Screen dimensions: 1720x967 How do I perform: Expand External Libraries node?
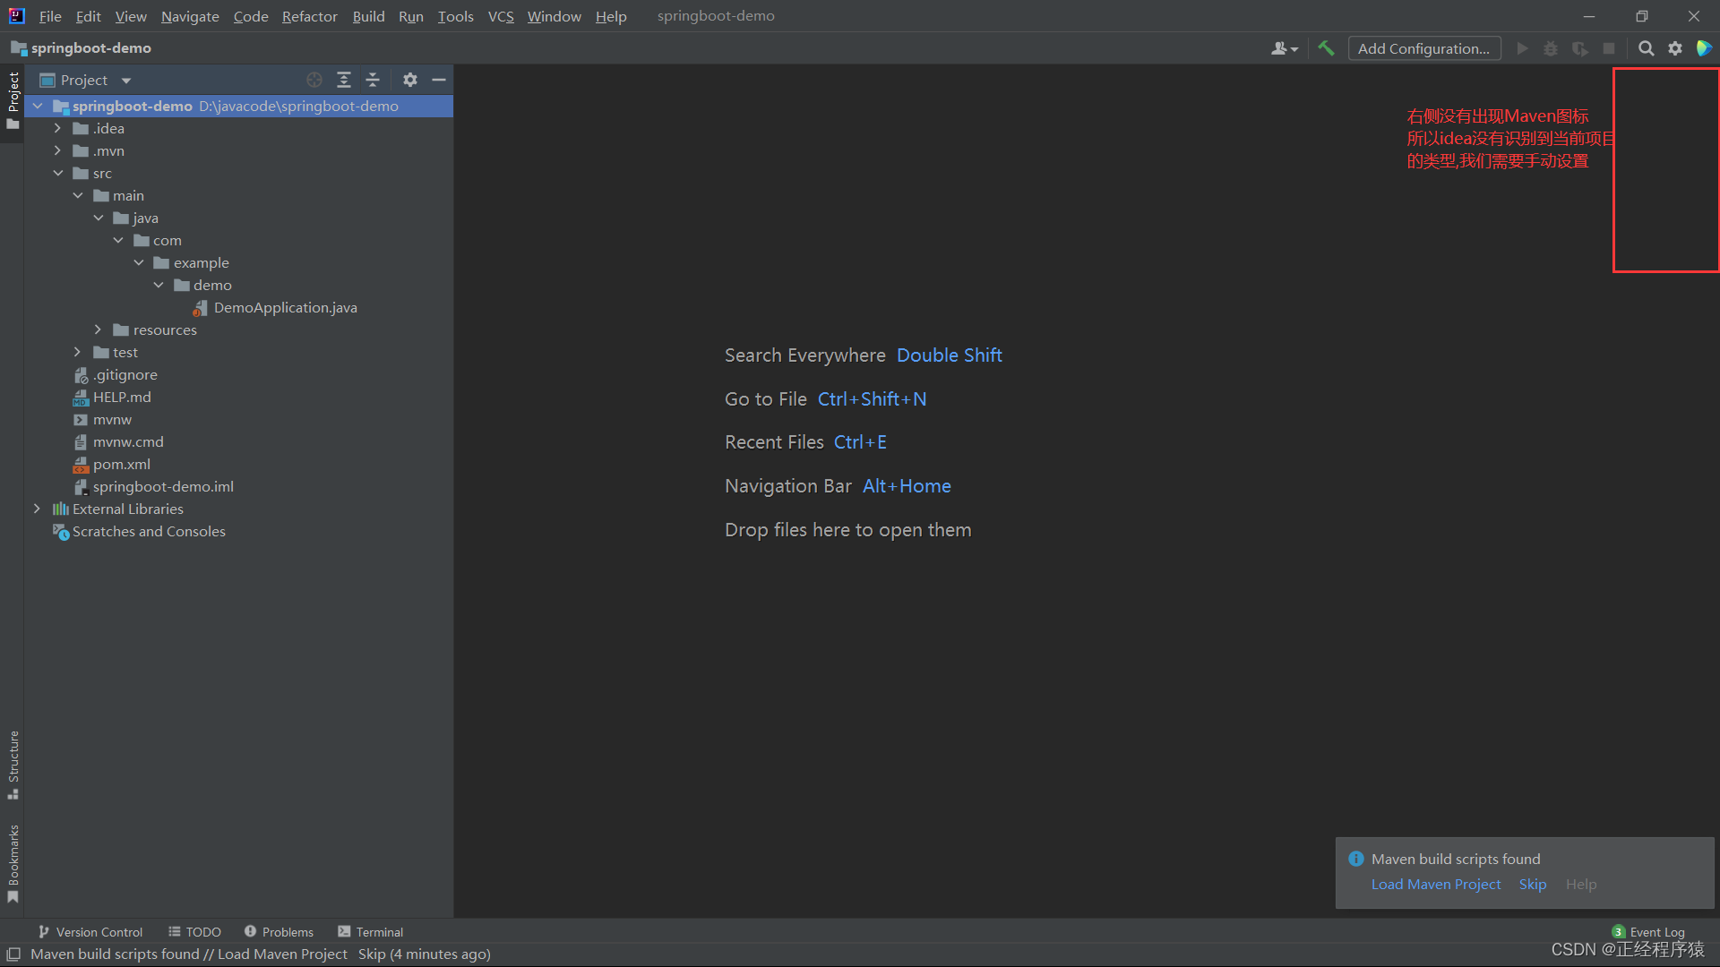[x=37, y=509]
